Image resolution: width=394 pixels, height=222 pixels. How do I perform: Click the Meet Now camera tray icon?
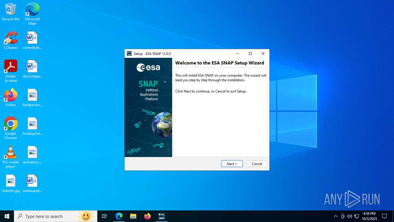coord(343,216)
